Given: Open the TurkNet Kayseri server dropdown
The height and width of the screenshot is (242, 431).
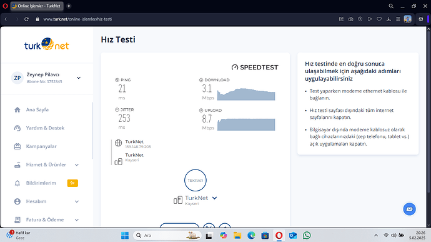Looking at the screenshot, I should [x=214, y=198].
